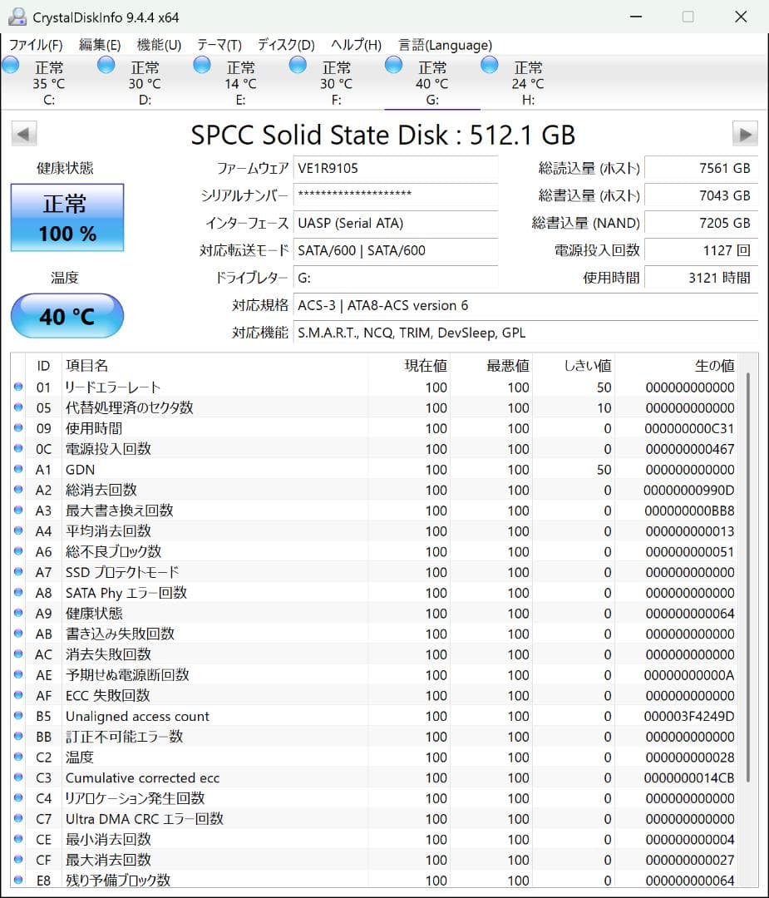This screenshot has width=769, height=898.
Task: Click status dot for ID AE row
Action: click(x=18, y=674)
